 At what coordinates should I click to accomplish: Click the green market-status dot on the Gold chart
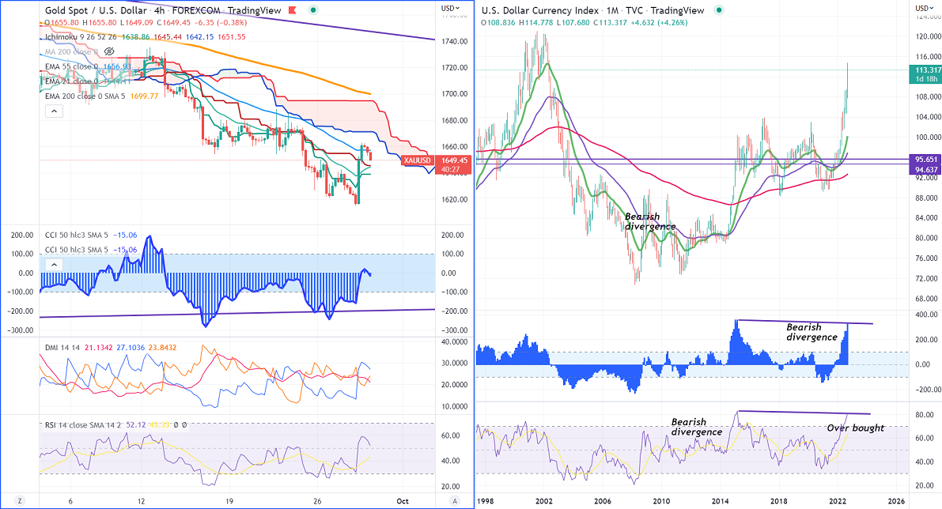[313, 10]
